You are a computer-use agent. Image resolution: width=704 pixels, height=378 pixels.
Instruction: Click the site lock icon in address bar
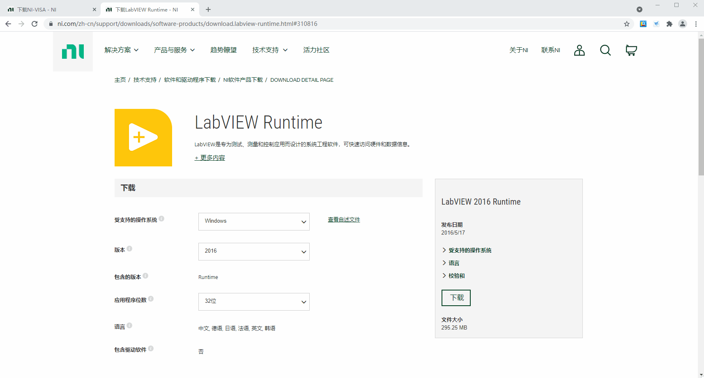[51, 24]
